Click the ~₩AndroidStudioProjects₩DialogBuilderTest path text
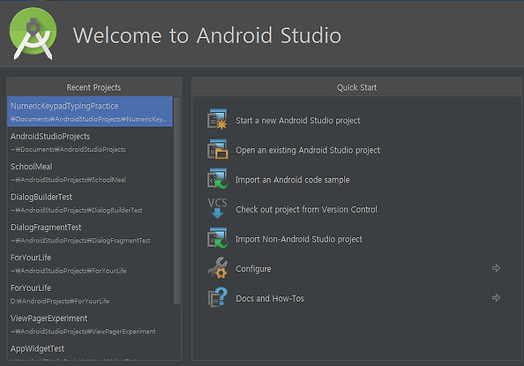 [76, 210]
